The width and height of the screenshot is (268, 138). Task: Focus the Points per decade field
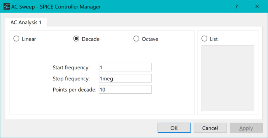(125, 89)
